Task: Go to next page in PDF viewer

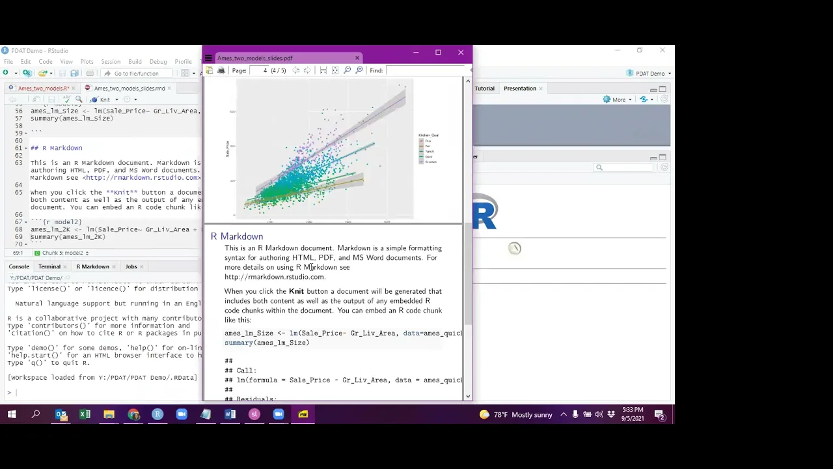Action: (x=307, y=70)
